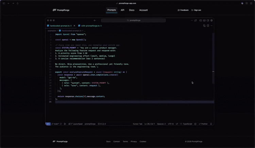Click the browser tab overview icon
255x148 pixels.
coord(251,3)
